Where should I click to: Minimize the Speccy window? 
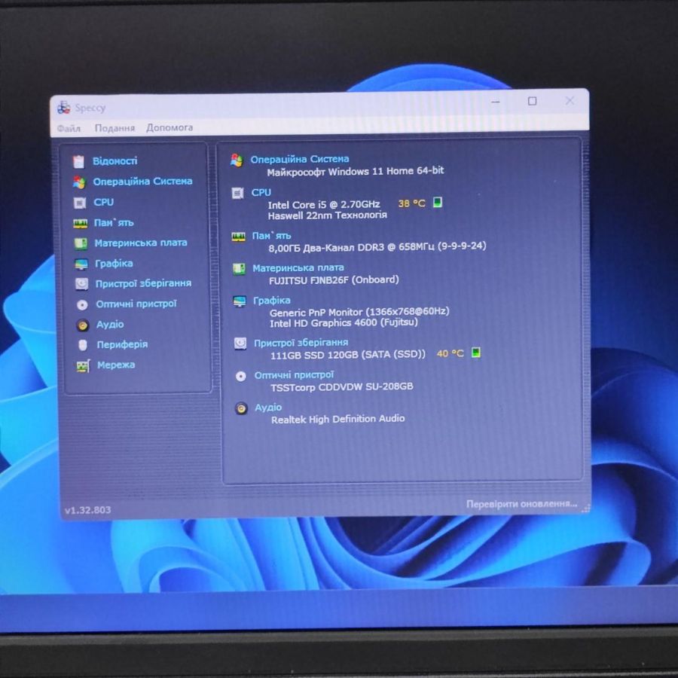496,102
